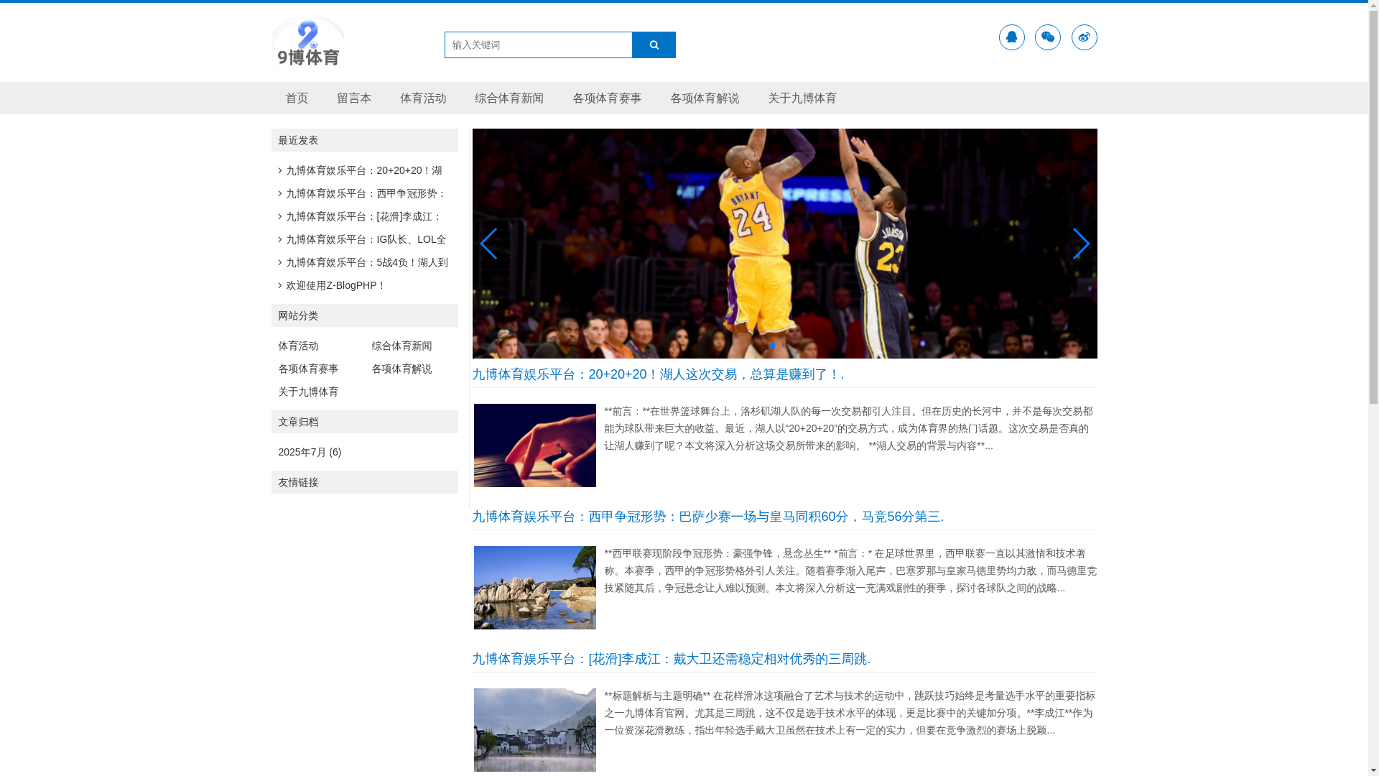Open sidebar category 各项体育赛事

(308, 369)
